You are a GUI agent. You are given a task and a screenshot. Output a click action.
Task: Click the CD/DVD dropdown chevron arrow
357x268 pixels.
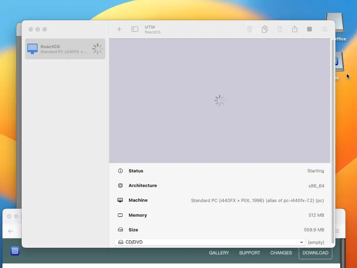(302, 242)
